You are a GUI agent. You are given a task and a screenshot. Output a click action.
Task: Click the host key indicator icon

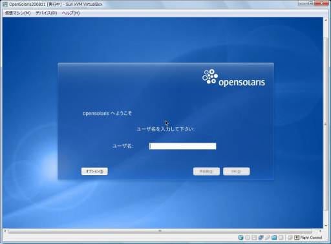pyautogui.click(x=297, y=238)
